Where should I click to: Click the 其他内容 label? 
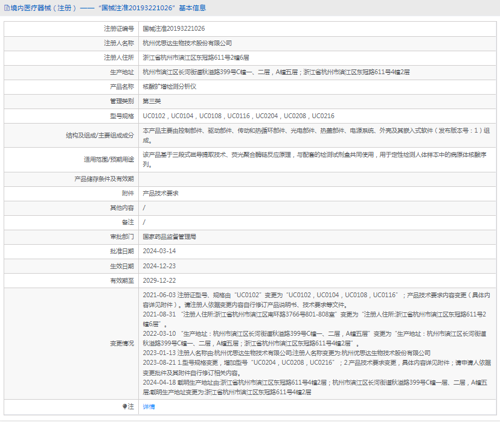(122, 208)
